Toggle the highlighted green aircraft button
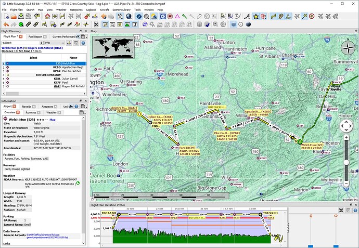359x248 pixels. click(x=304, y=16)
